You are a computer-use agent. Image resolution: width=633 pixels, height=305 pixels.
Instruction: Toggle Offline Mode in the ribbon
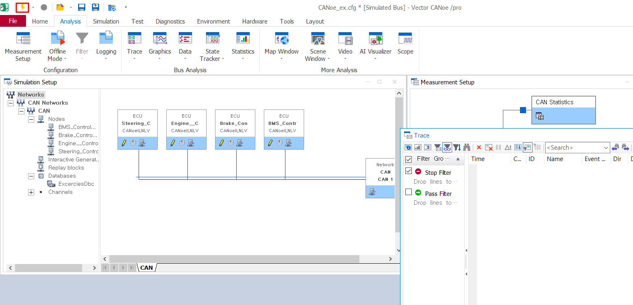pyautogui.click(x=57, y=47)
